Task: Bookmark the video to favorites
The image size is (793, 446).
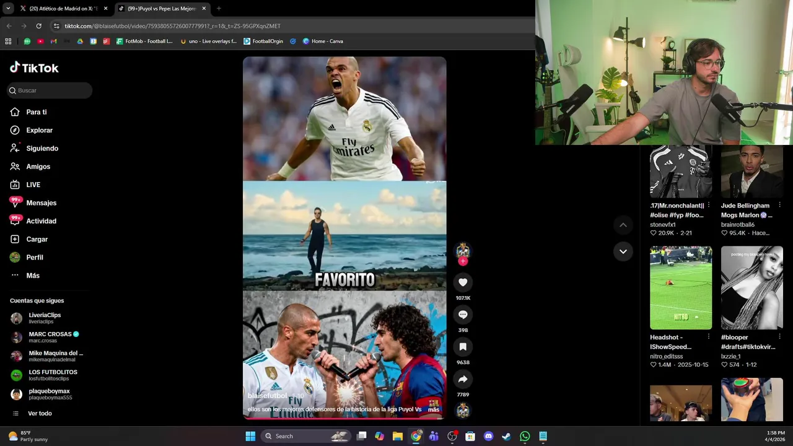Action: [x=463, y=347]
